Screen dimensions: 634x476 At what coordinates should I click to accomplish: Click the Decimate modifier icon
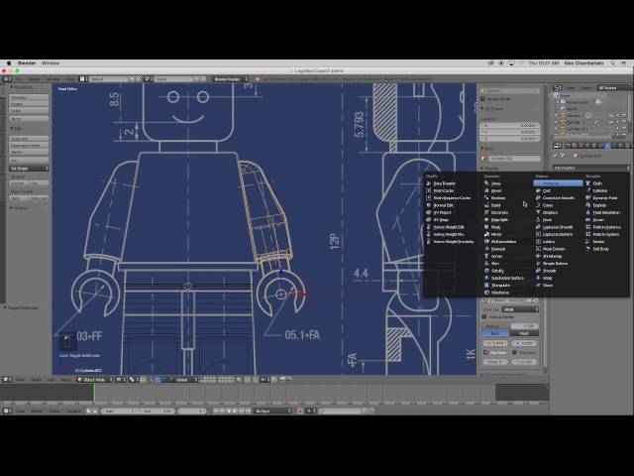[x=486, y=212]
